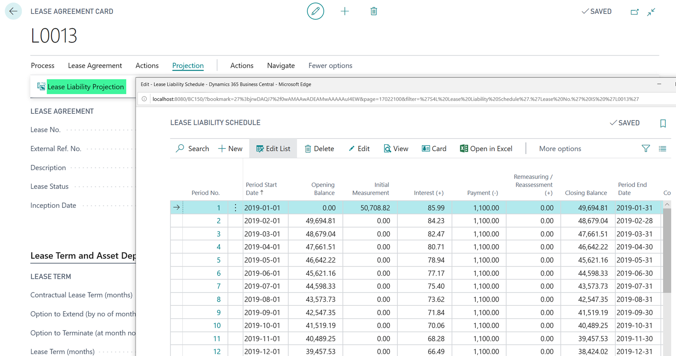Click the Period No. column header
The height and width of the screenshot is (356, 676).
click(205, 192)
